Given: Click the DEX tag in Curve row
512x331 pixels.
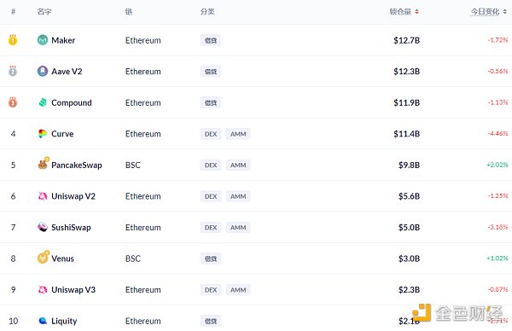Looking at the screenshot, I should [211, 134].
